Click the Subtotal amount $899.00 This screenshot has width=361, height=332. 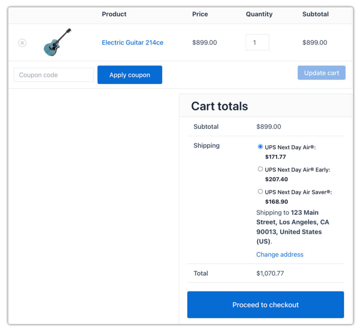click(x=269, y=127)
